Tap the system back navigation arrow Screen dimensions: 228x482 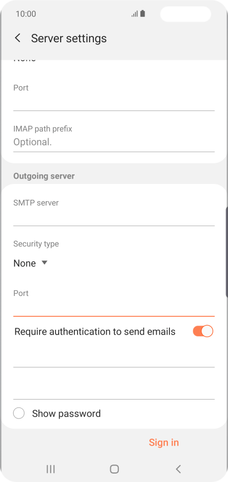coord(178,469)
